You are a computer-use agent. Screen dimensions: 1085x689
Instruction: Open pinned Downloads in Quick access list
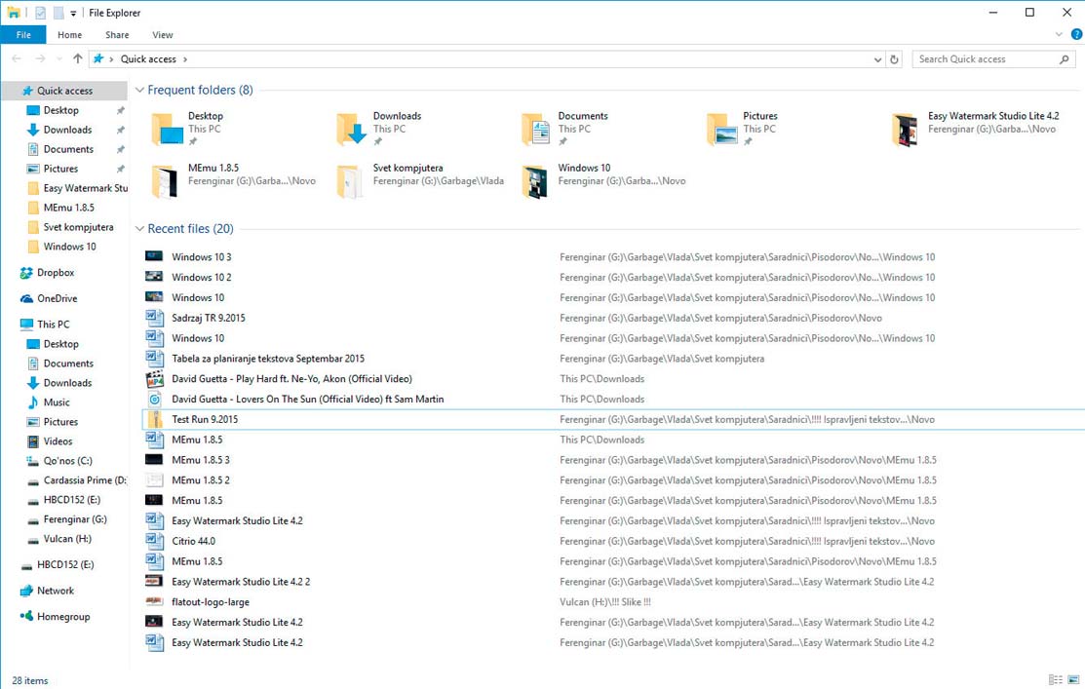67,130
